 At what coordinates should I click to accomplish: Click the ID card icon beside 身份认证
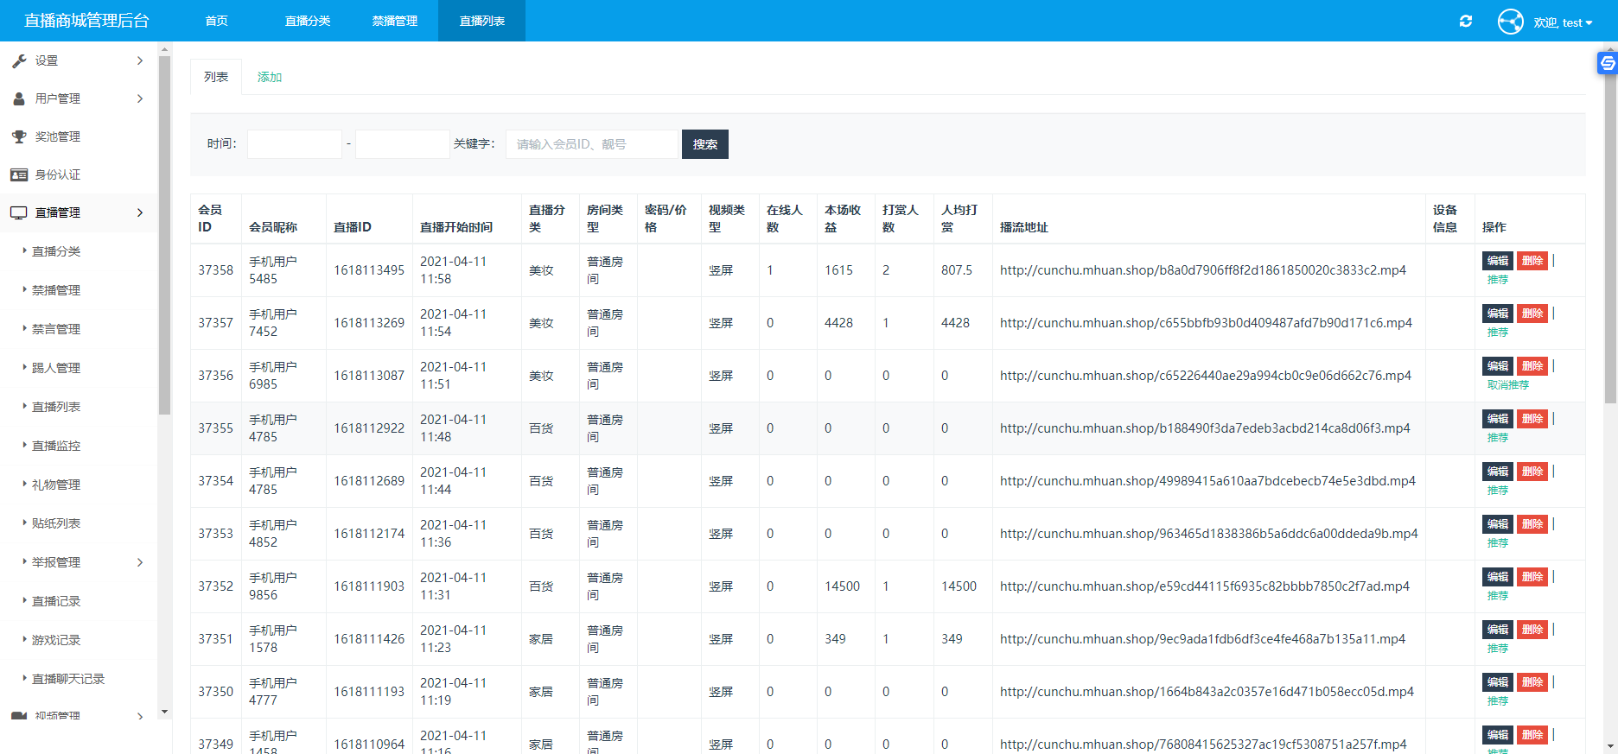[x=19, y=174]
